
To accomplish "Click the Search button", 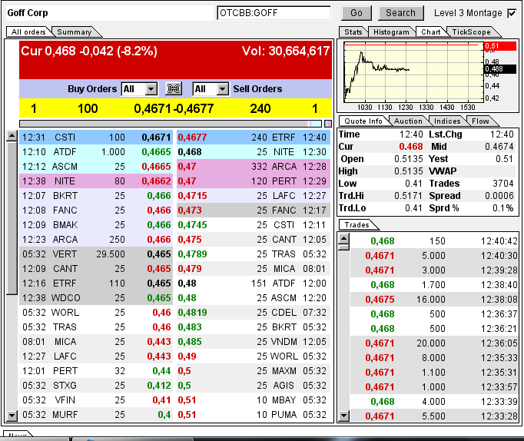I will click(x=401, y=13).
